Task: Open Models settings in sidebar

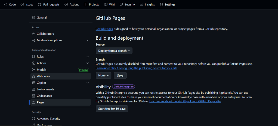Action: tap(60, 70)
